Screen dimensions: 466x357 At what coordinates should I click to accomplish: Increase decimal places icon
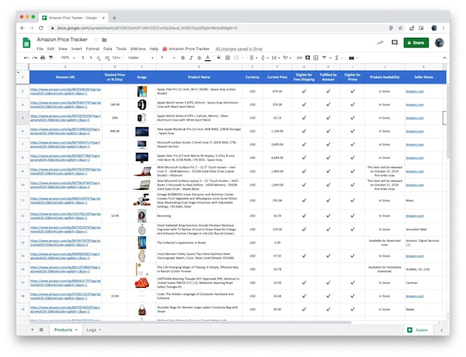pyautogui.click(x=107, y=58)
